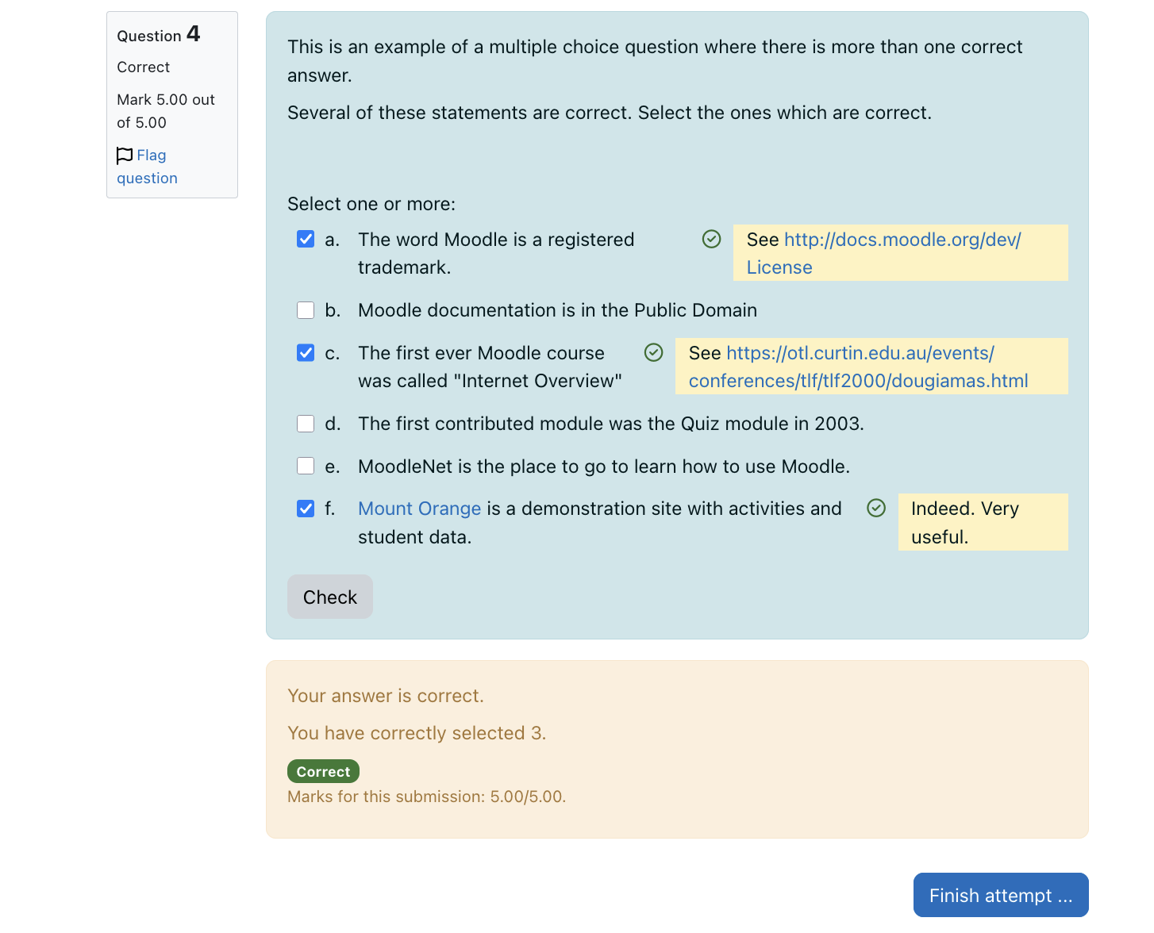
Task: Click the text 'You have correctly selected 3.'
Action: pos(417,733)
